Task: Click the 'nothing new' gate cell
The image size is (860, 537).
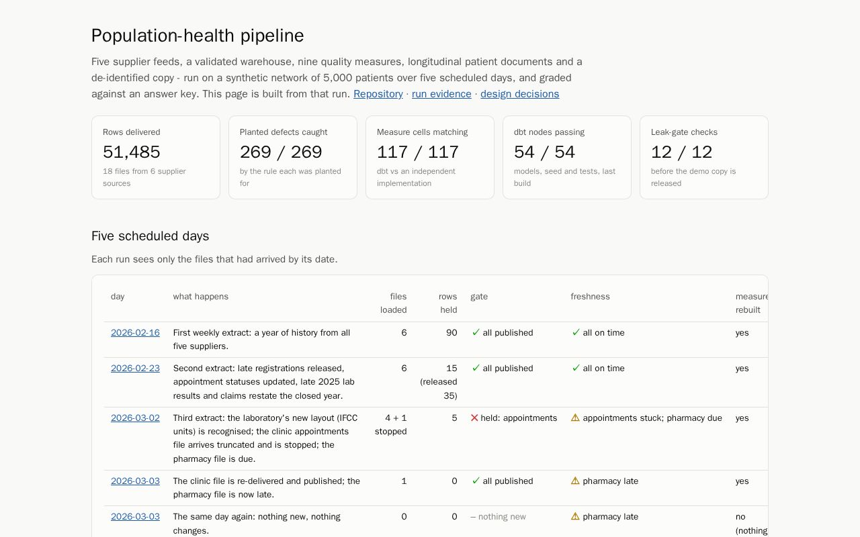Action: tap(499, 516)
